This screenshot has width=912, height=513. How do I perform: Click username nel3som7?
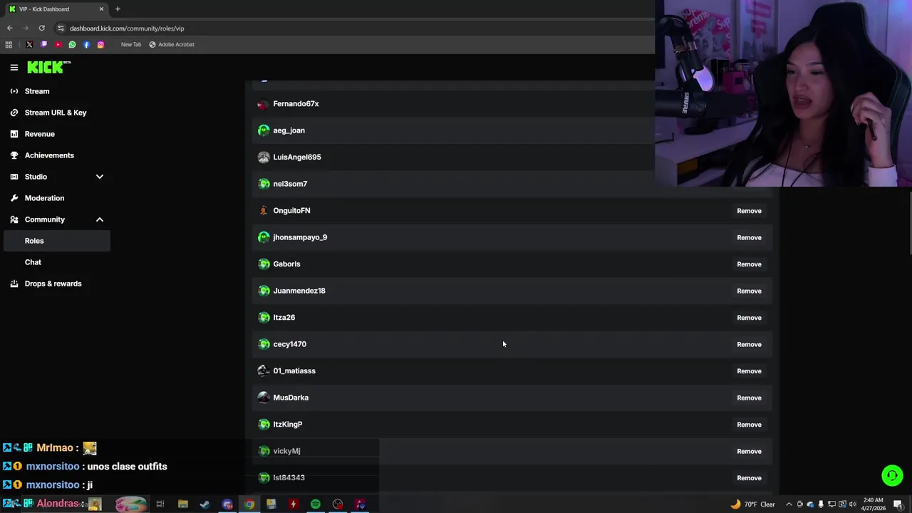290,184
